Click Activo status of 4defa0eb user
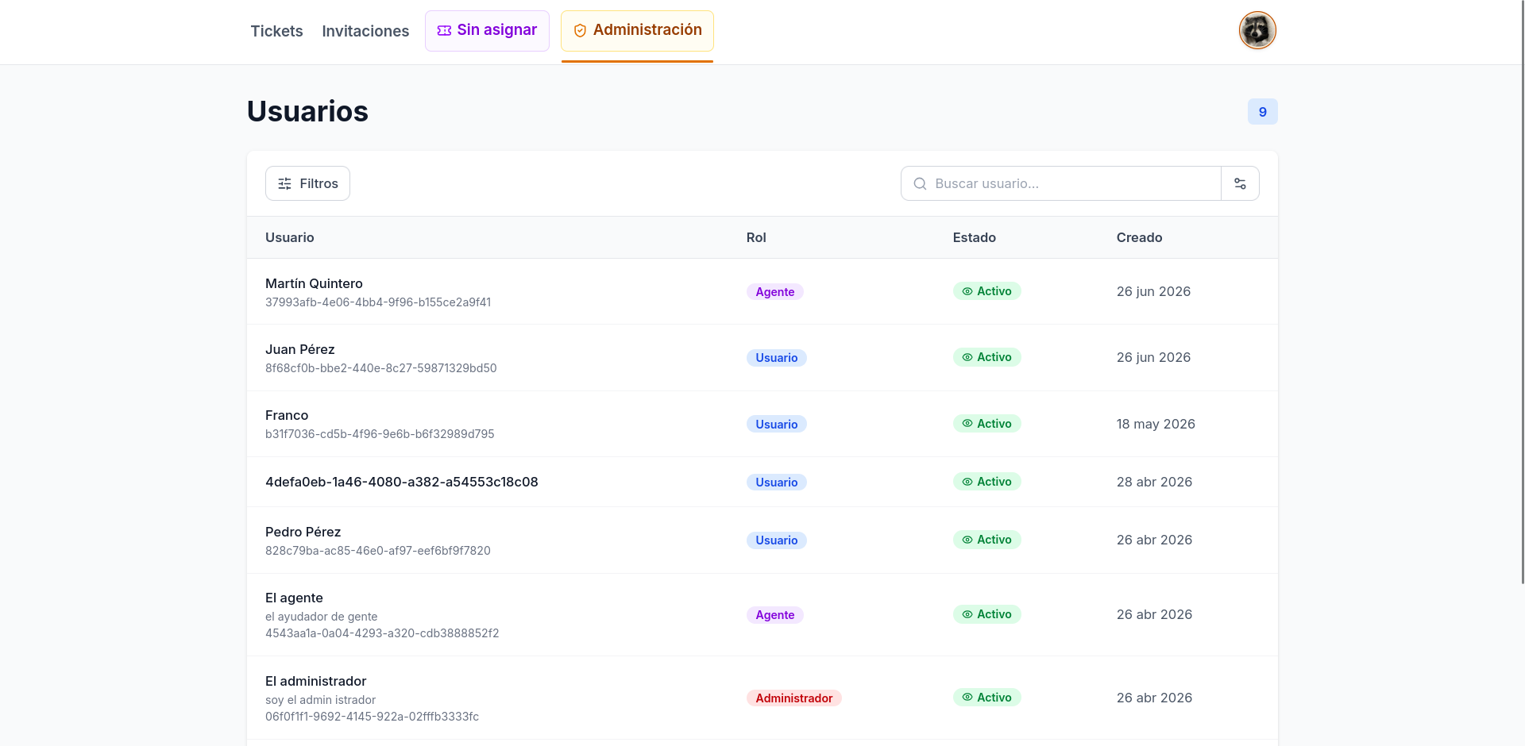This screenshot has height=746, width=1525. (x=987, y=482)
